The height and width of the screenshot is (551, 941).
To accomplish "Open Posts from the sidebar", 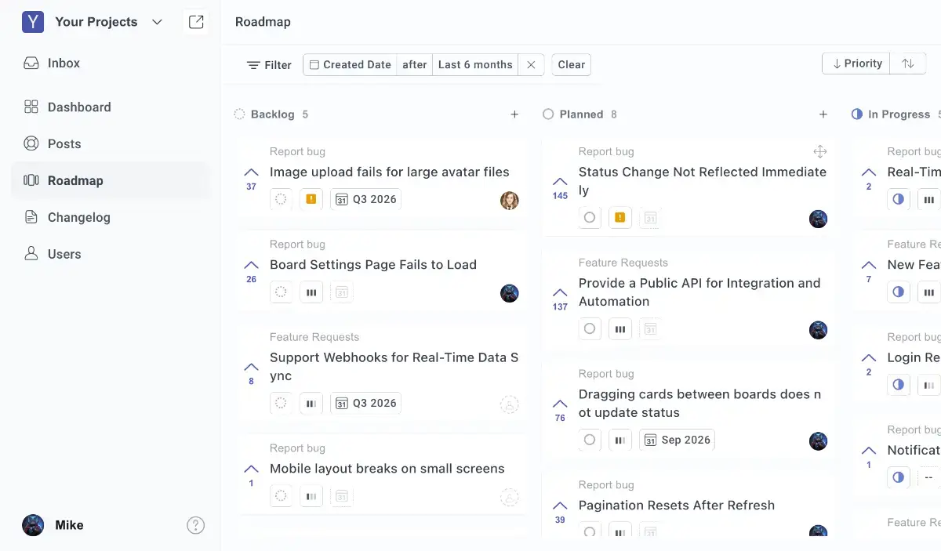I will point(110,143).
